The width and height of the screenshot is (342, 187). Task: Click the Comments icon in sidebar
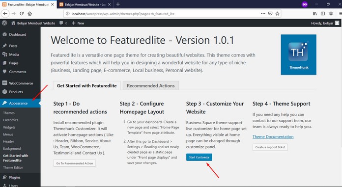tap(4, 72)
